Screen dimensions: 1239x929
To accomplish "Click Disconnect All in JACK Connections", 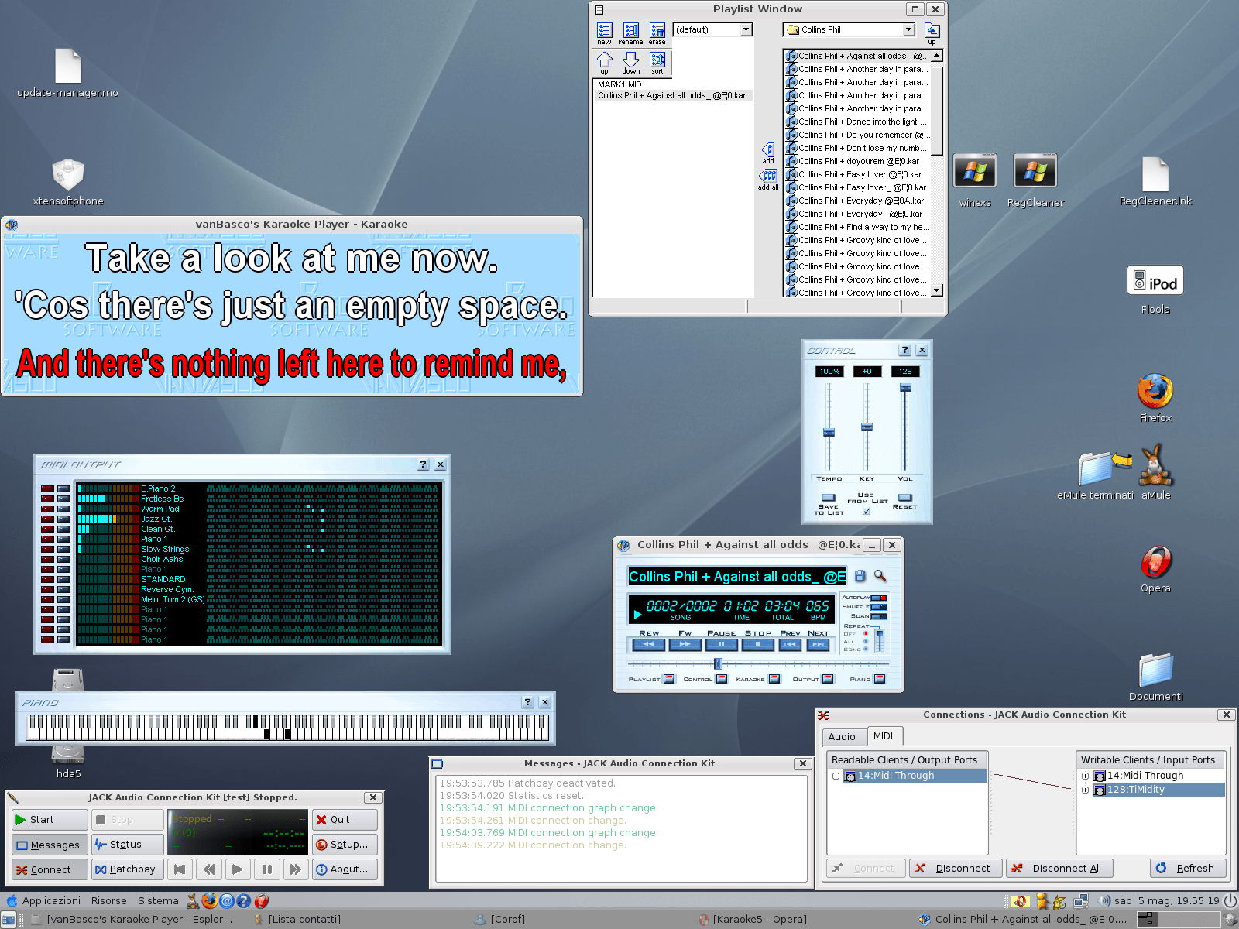I will click(1059, 868).
